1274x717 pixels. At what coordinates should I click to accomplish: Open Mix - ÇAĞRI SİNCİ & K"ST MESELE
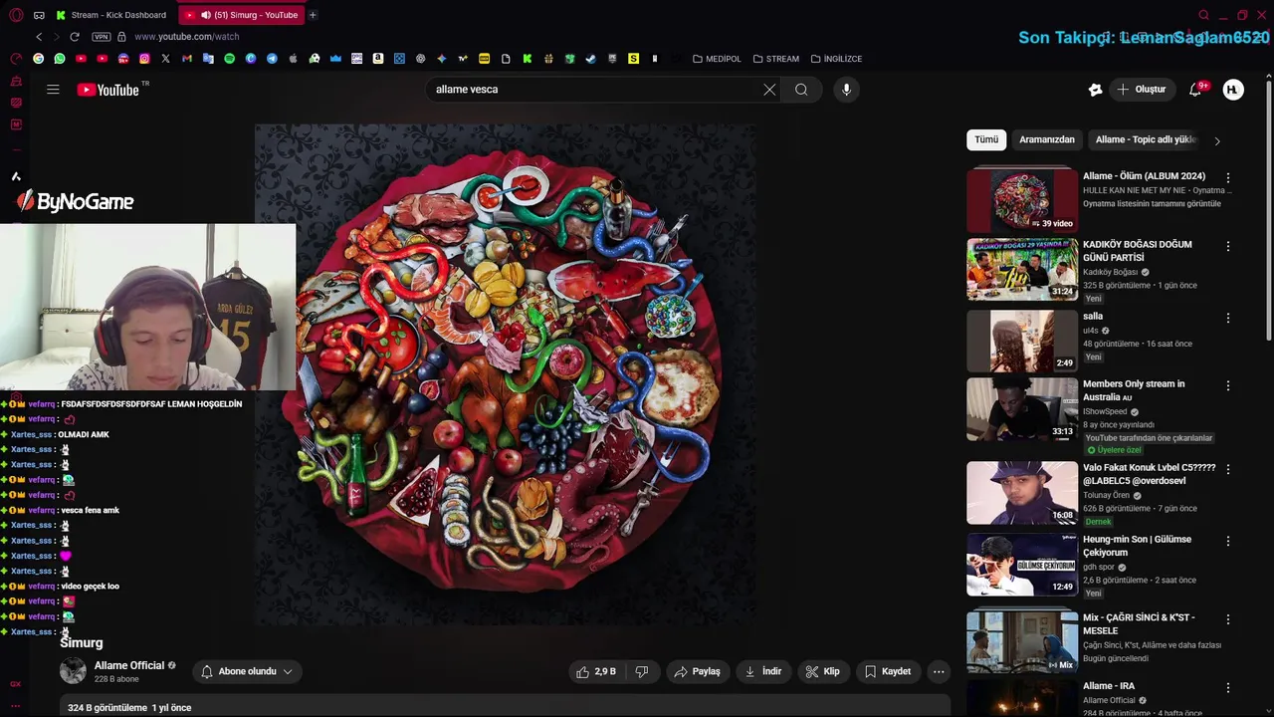(x=1139, y=623)
